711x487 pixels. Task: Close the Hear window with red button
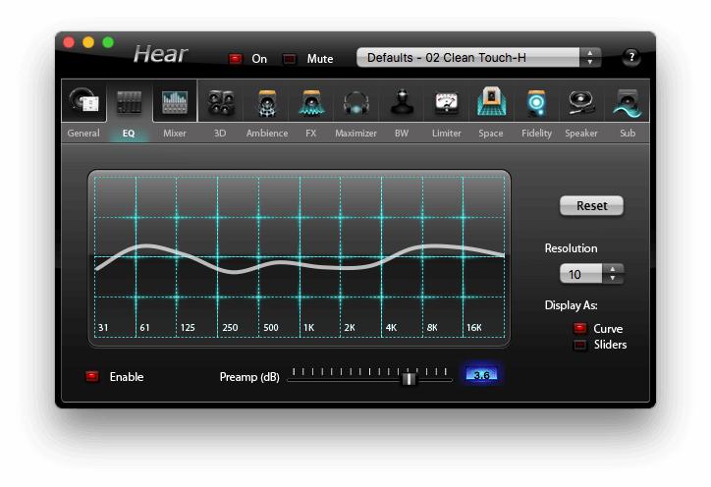pos(69,42)
